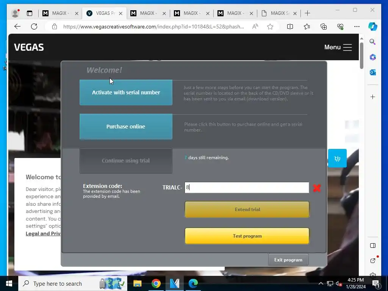Open Copilot sidebar icon
Image resolution: width=388 pixels, height=291 pixels.
(x=373, y=27)
